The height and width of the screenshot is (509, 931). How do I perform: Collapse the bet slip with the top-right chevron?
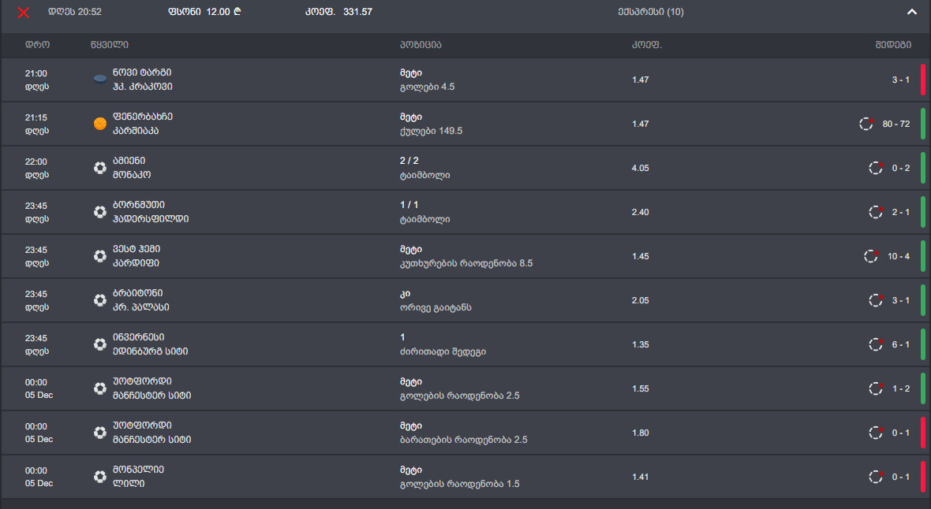pyautogui.click(x=912, y=12)
